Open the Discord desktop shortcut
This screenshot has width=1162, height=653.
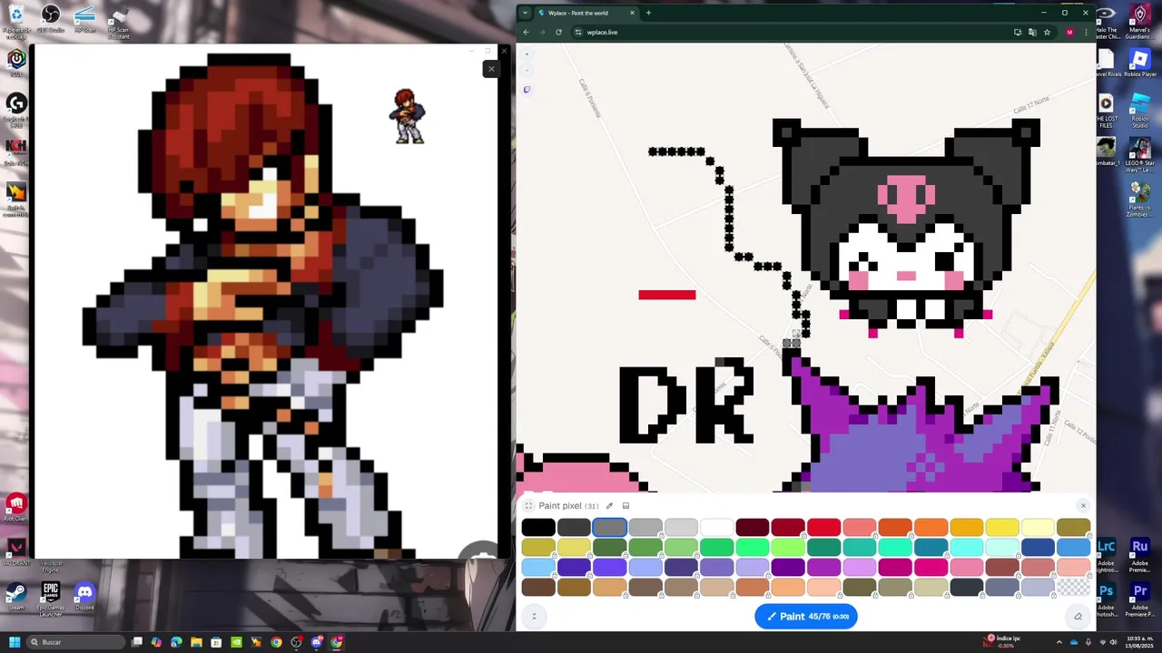tap(84, 596)
